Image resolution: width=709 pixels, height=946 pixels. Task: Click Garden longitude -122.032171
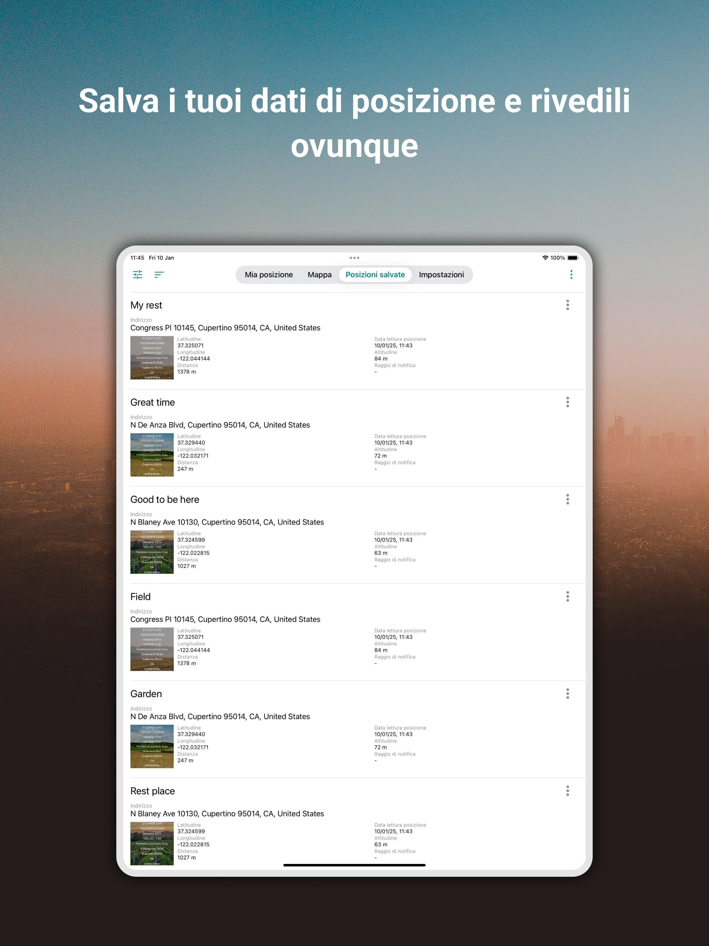coord(193,747)
